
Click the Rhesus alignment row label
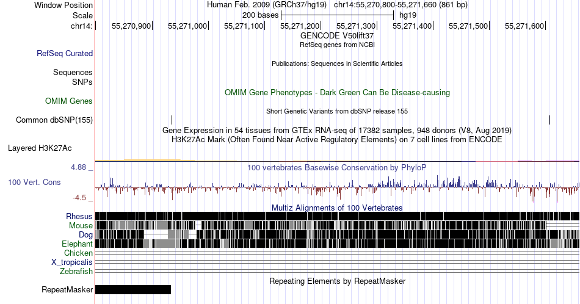79,216
